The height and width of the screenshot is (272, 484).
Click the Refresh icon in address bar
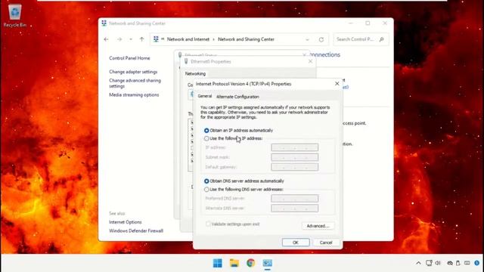click(321, 39)
